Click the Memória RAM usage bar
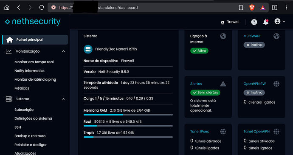The height and width of the screenshot is (155, 293). point(128,115)
